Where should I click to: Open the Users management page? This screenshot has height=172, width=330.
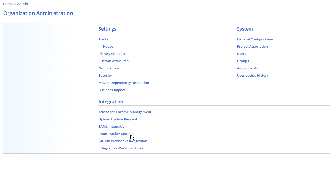pyautogui.click(x=241, y=54)
